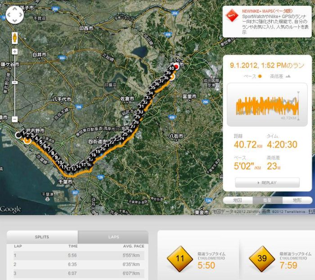Screen dimensions: 315x280
Task: Click the time value 4:20:30
Action: (x=282, y=145)
